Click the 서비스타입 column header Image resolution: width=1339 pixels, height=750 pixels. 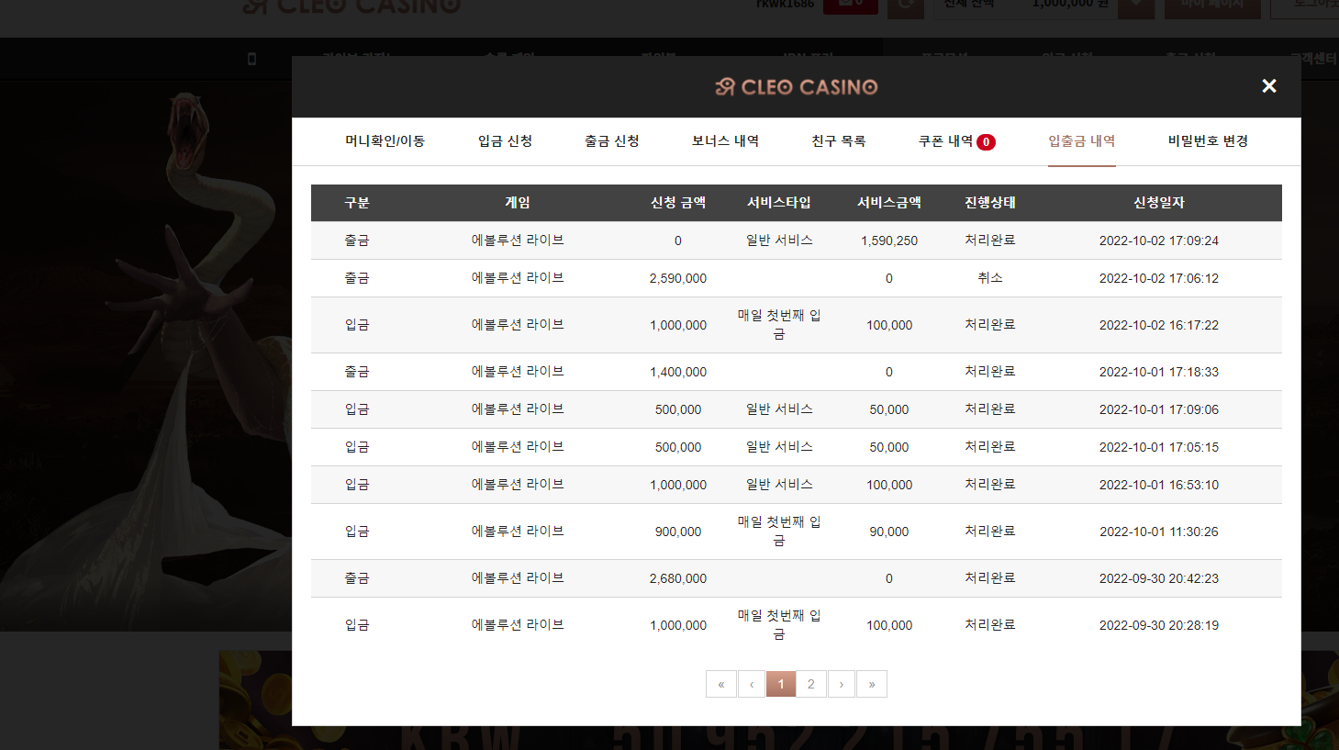779,203
